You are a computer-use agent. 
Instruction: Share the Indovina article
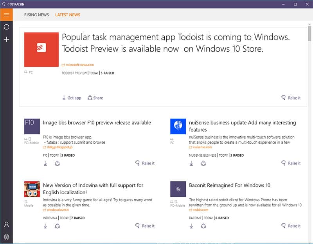tap(58, 226)
